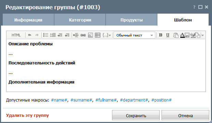Place cursor on 'Последовательность действий' heading
This screenshot has width=212, height=123.
42,63
